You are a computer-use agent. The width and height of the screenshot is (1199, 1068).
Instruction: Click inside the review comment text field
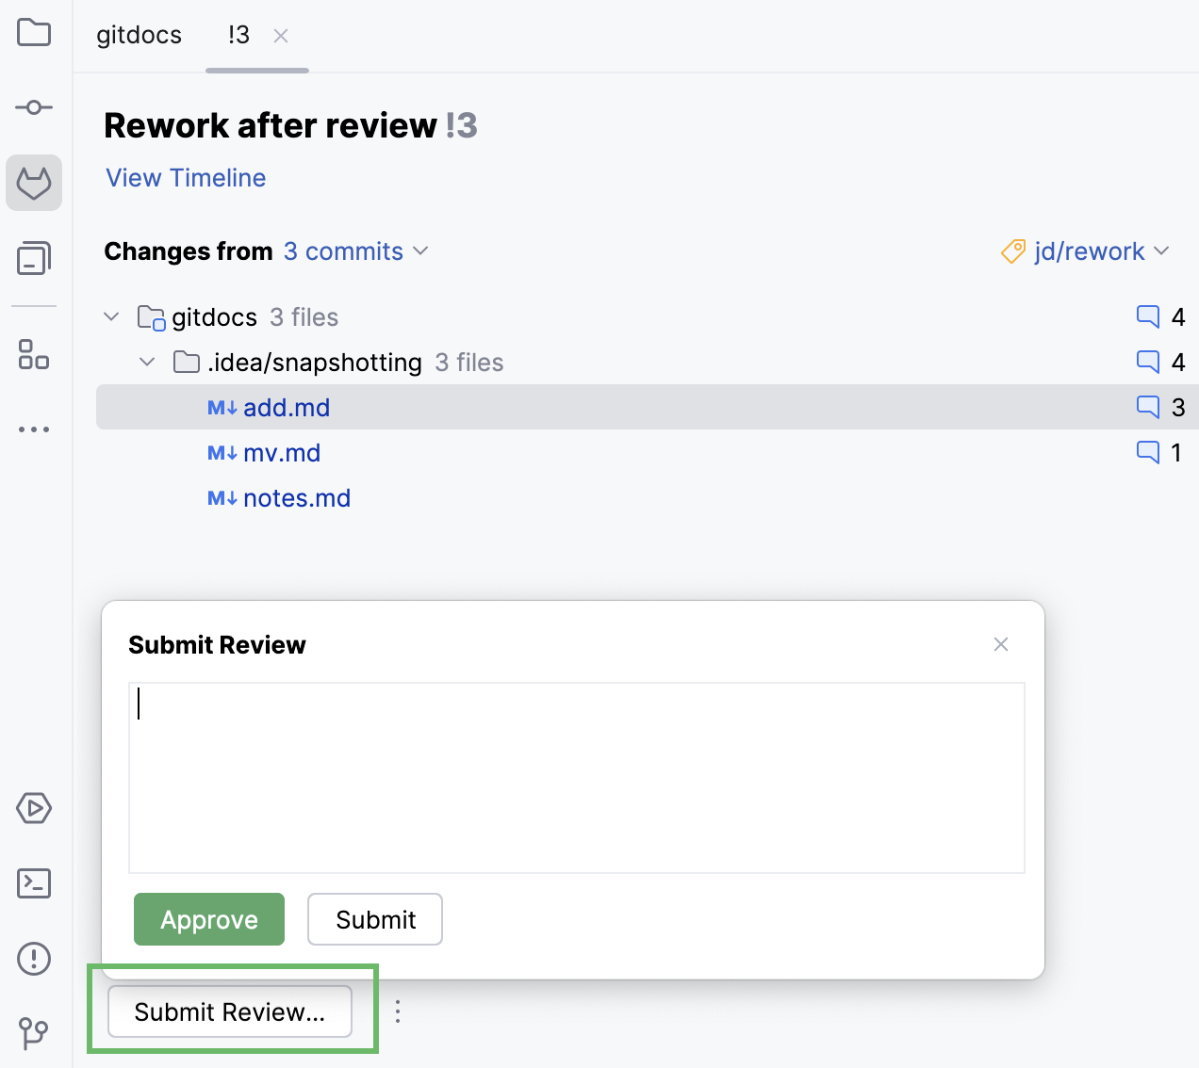coord(576,777)
